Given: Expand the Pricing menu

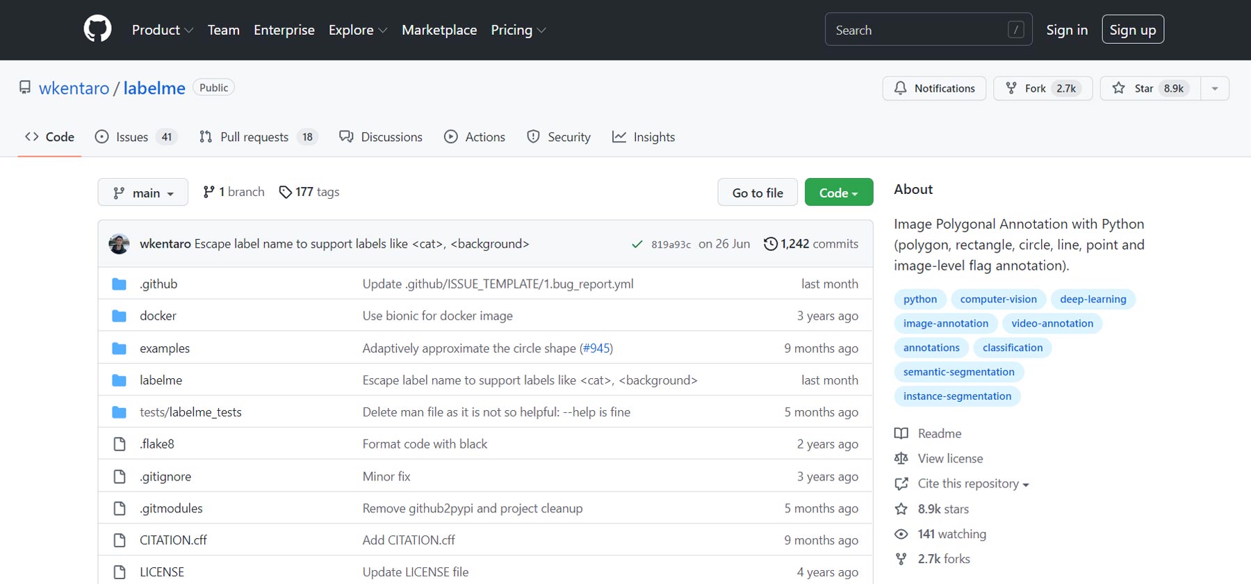Looking at the screenshot, I should pos(518,30).
